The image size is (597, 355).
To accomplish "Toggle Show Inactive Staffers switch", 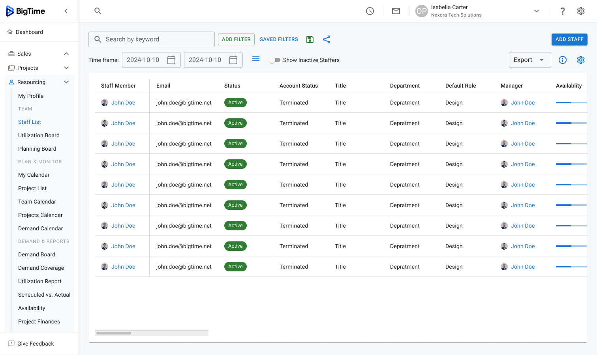I will click(x=275, y=60).
